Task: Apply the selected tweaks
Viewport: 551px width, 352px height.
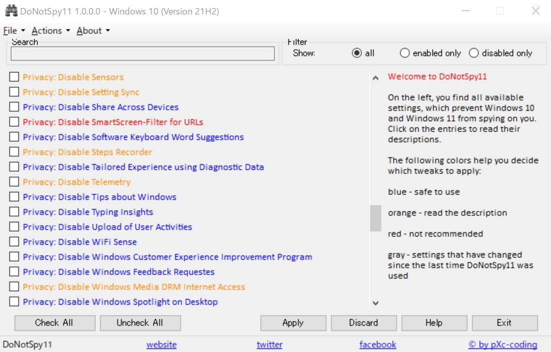Action: [293, 323]
